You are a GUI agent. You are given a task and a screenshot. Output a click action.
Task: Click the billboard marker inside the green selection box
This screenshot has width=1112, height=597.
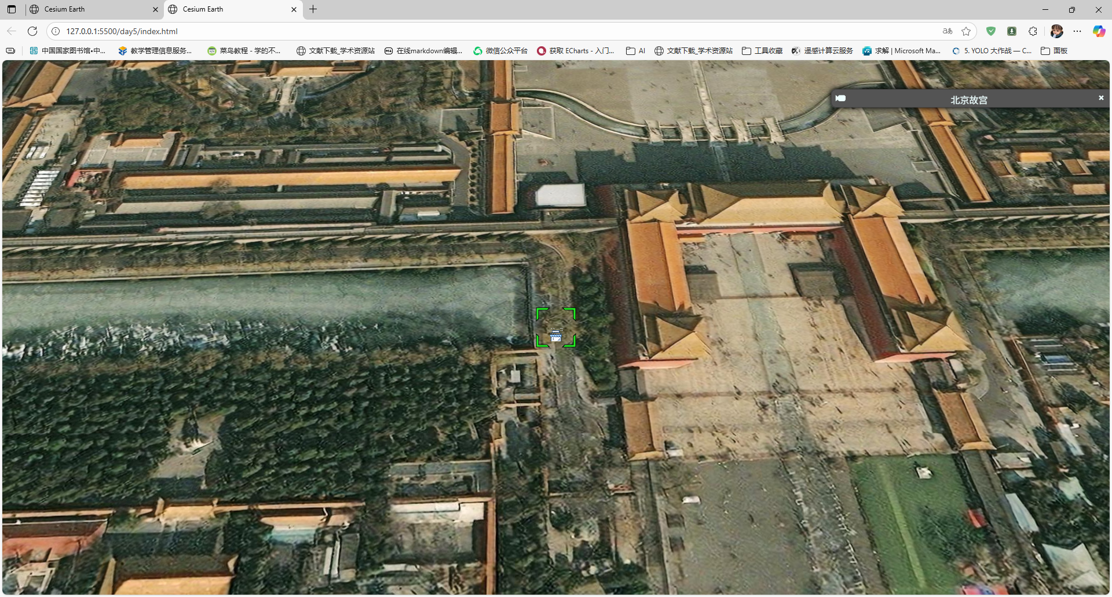tap(555, 336)
